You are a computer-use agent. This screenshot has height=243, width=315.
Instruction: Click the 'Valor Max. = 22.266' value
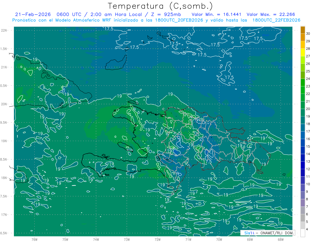(x=271, y=14)
